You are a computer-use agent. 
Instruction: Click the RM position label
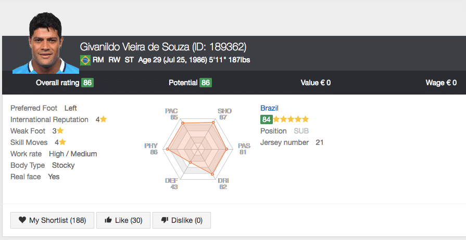click(x=98, y=60)
